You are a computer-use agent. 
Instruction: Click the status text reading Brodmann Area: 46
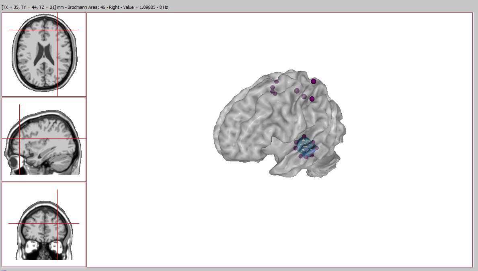tap(86, 7)
